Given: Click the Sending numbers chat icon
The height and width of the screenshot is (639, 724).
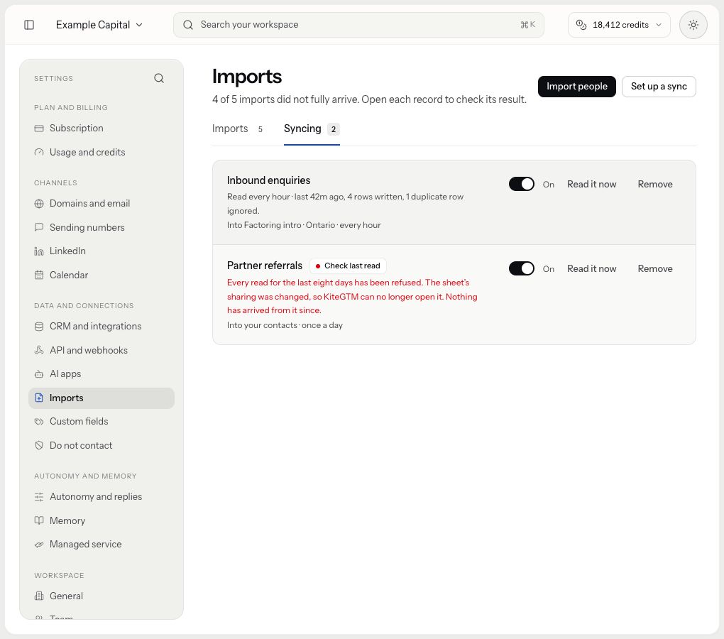Looking at the screenshot, I should click(x=39, y=227).
